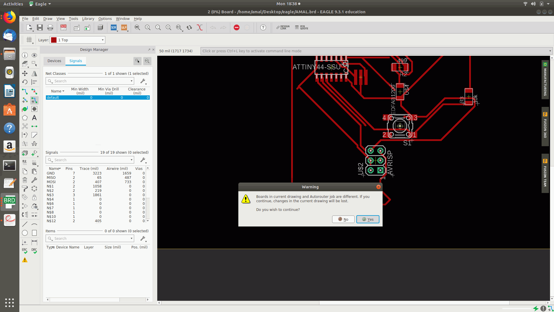
Task: Toggle layer visibility eye tool
Action: (34, 55)
